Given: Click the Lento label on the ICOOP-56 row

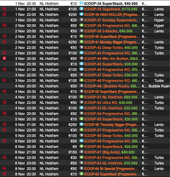Looking at the screenshot, I should pos(159,125).
